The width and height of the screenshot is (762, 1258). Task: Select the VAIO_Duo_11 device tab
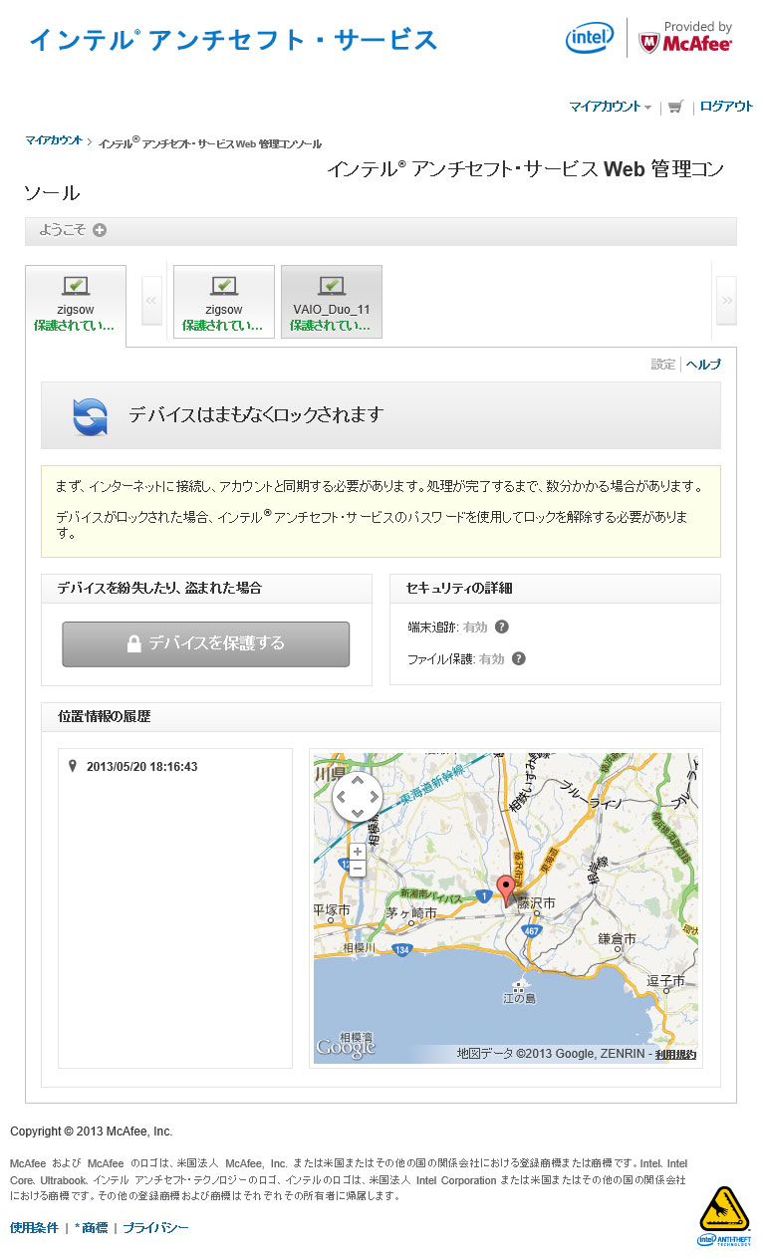pos(332,302)
